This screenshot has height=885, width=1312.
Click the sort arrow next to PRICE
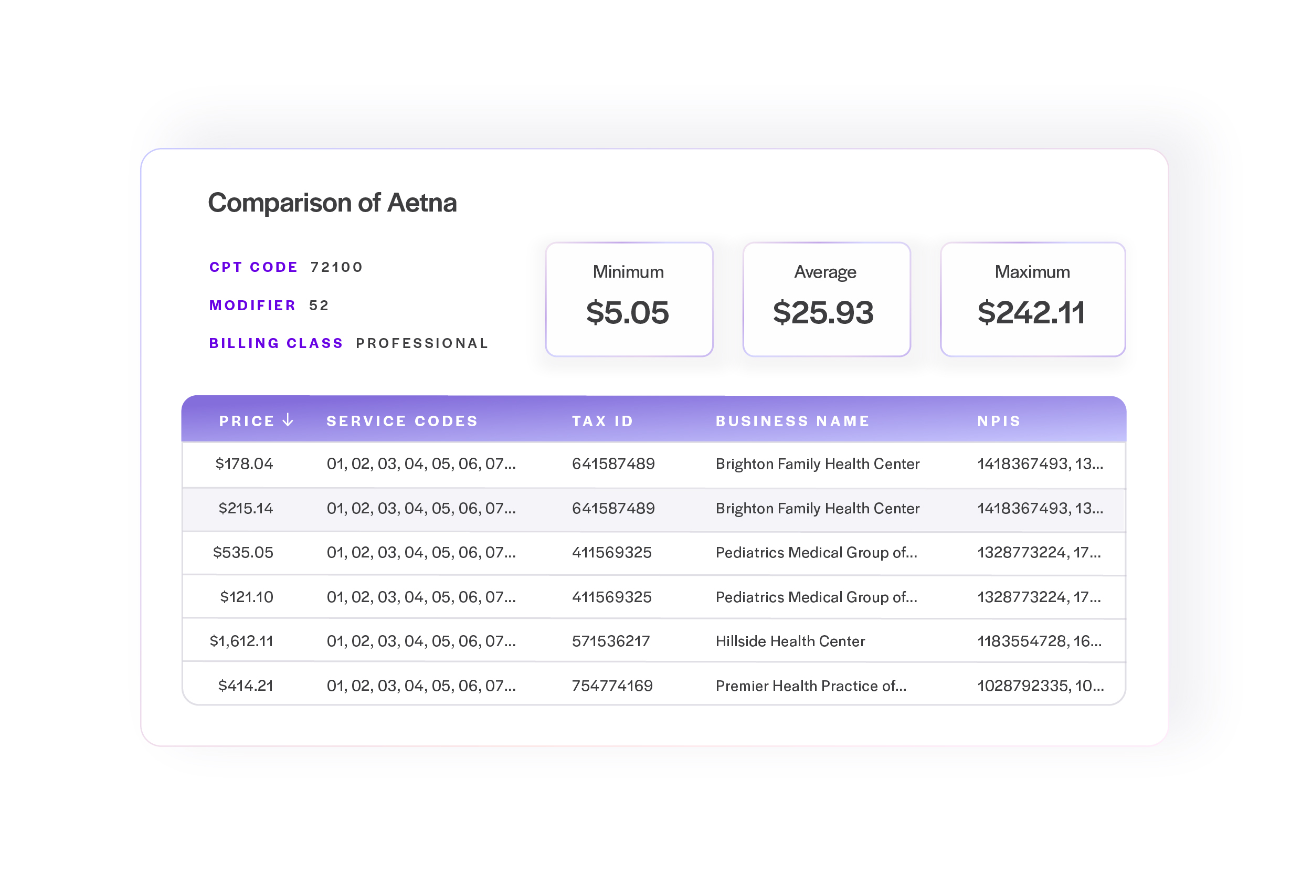288,419
